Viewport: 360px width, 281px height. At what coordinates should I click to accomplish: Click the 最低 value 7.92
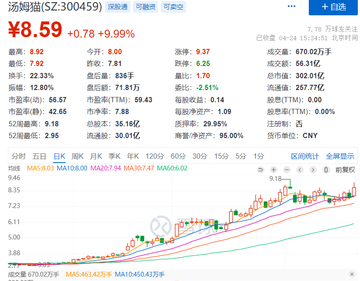pos(37,63)
